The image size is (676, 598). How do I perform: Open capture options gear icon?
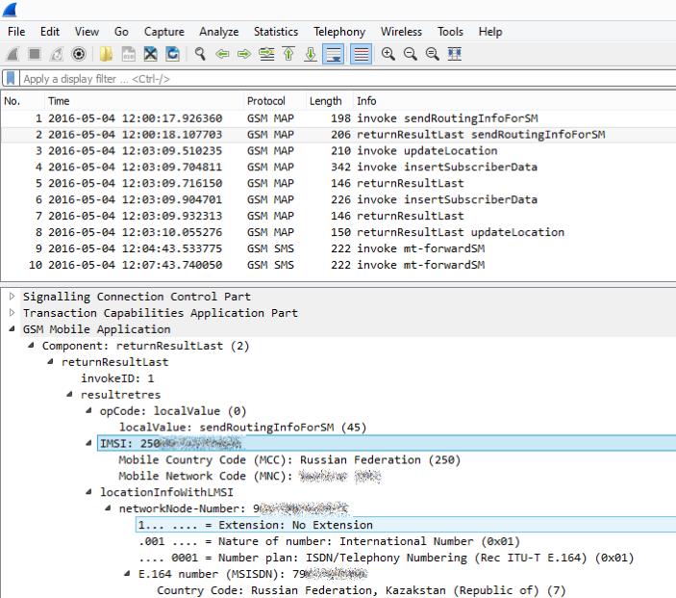pos(78,55)
